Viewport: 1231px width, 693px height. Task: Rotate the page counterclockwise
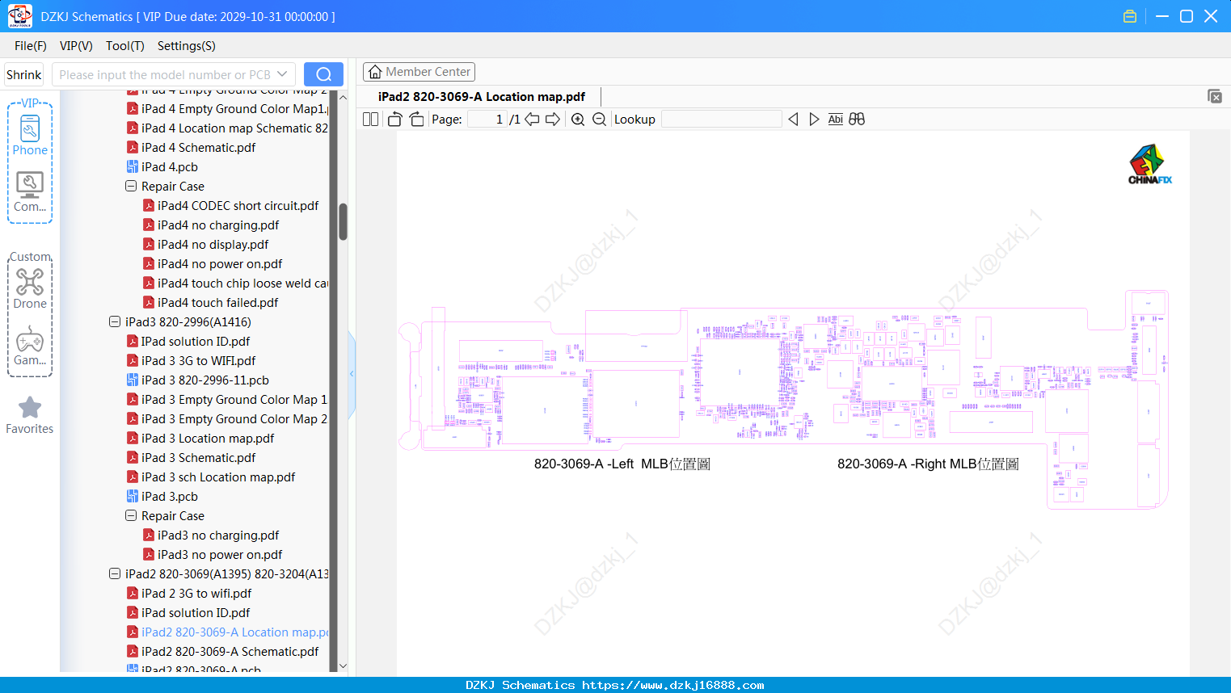click(394, 120)
